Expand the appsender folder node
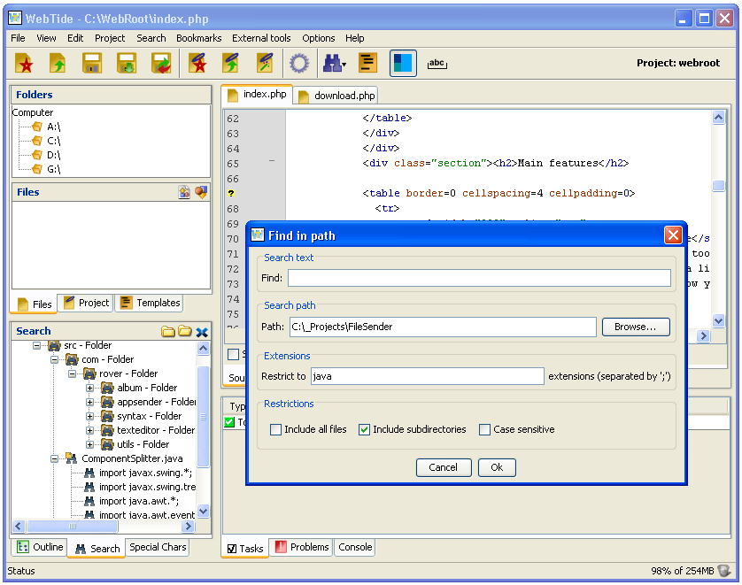The width and height of the screenshot is (742, 585). click(89, 402)
